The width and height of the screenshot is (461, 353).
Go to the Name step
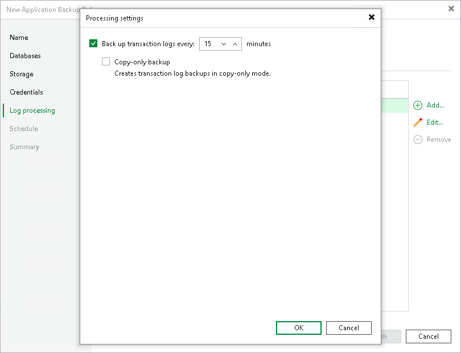(x=18, y=38)
